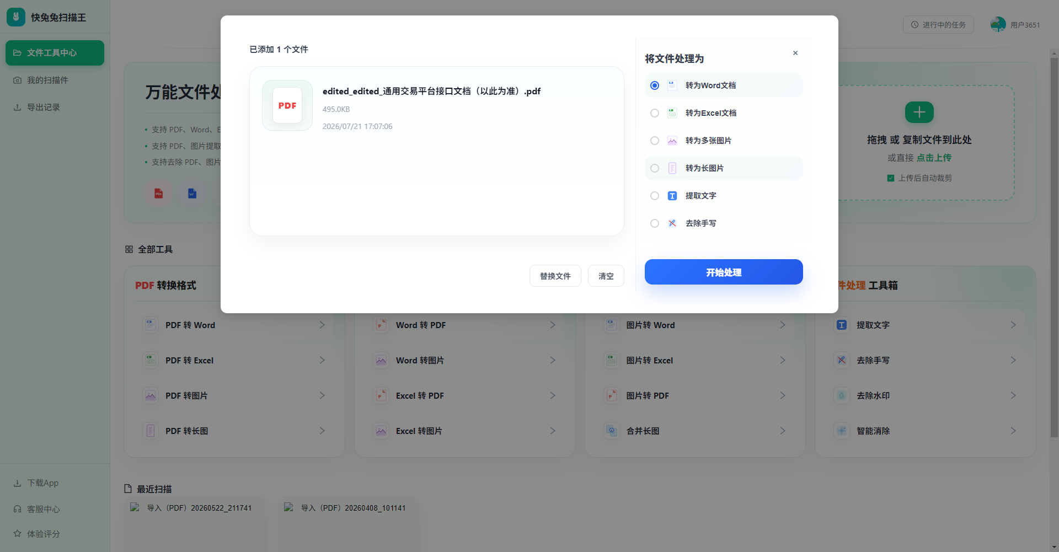The width and height of the screenshot is (1059, 552).
Task: Click the blue Word icon in 万能文件 banner
Action: tap(192, 194)
